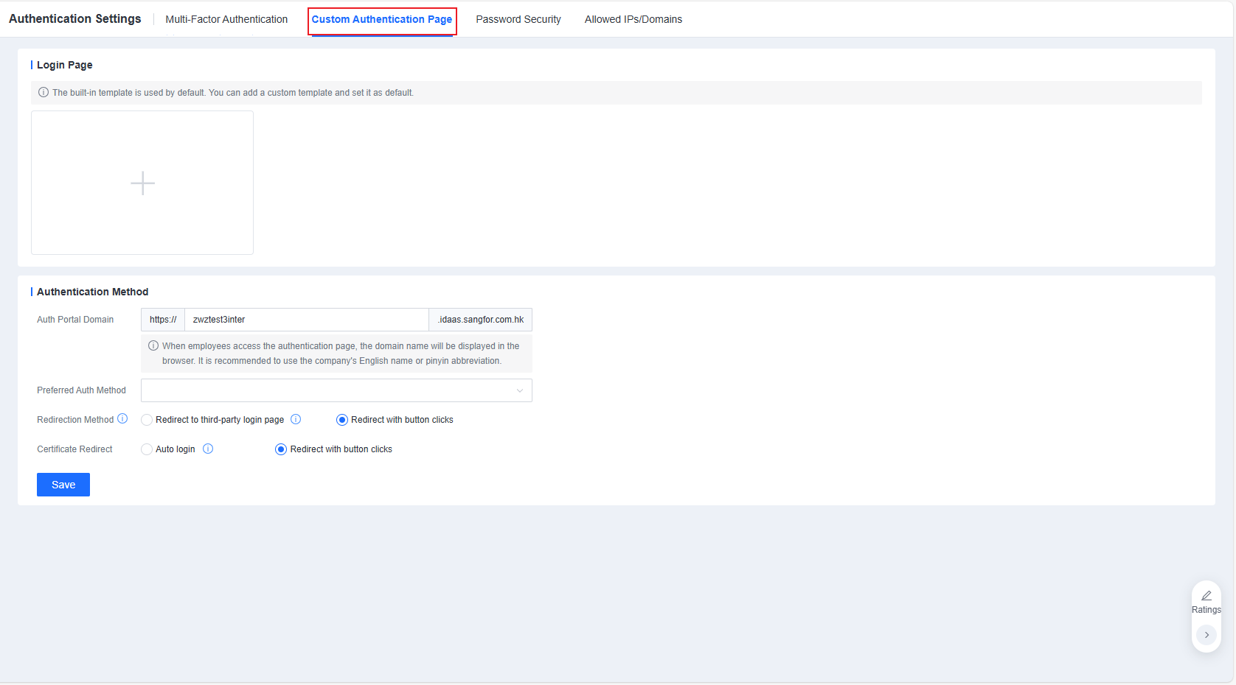Click the Certificate Redirect label

click(x=75, y=449)
